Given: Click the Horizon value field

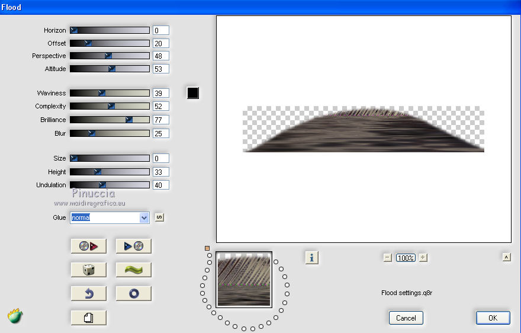Looking at the screenshot, I should [x=160, y=30].
